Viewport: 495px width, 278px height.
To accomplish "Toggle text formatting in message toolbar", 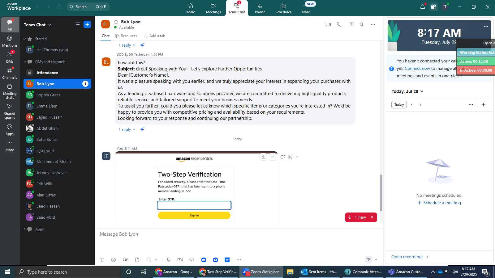I will click(102, 260).
